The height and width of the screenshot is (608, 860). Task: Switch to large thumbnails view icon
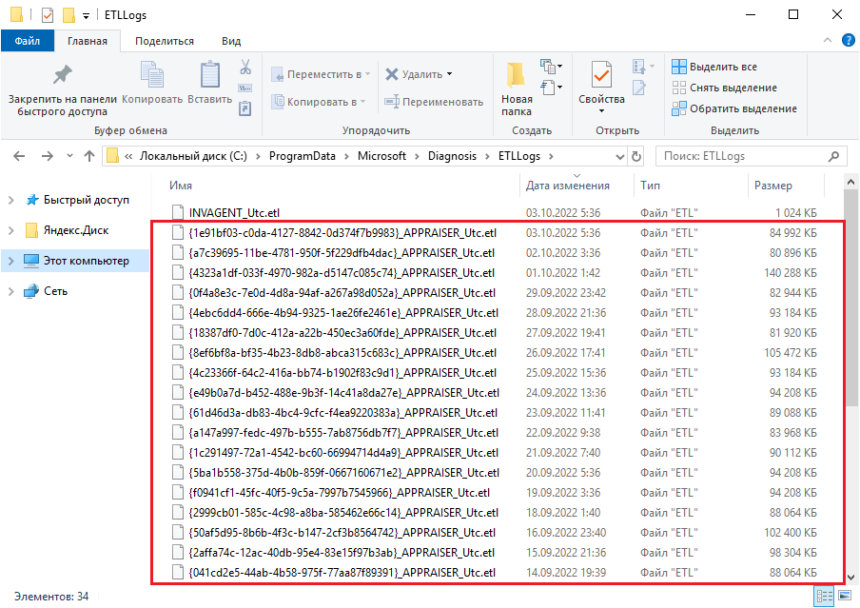(x=845, y=597)
